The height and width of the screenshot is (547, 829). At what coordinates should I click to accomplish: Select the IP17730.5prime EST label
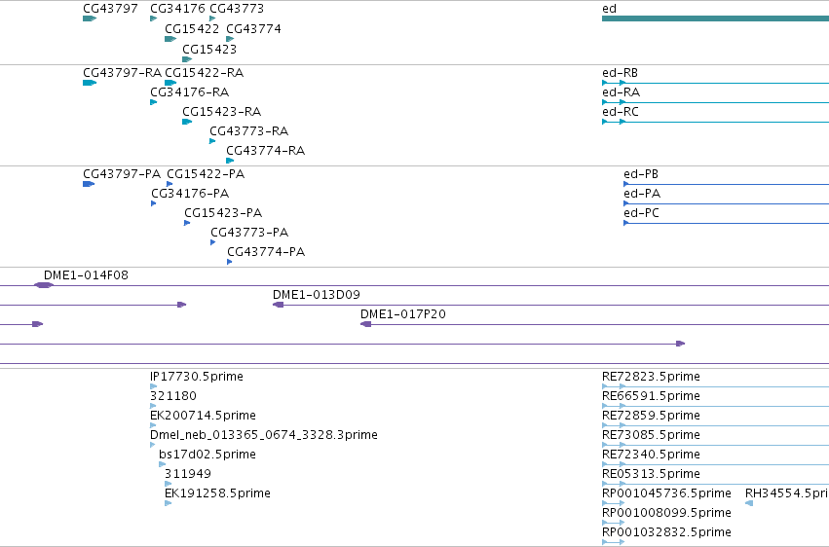197,377
